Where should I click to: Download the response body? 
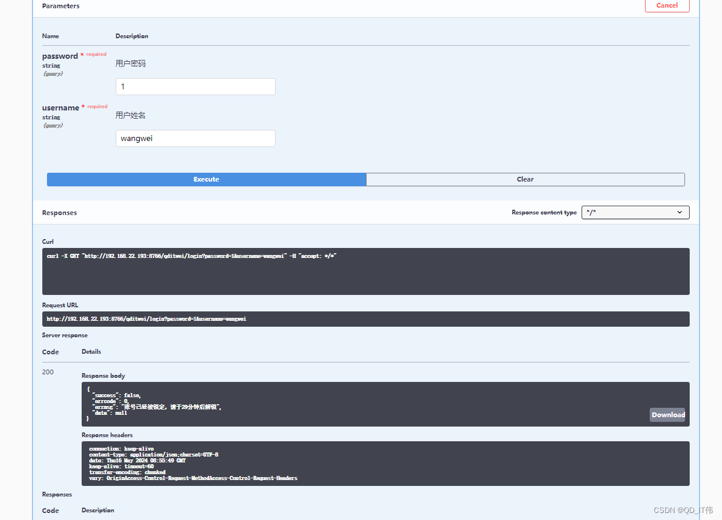[668, 415]
